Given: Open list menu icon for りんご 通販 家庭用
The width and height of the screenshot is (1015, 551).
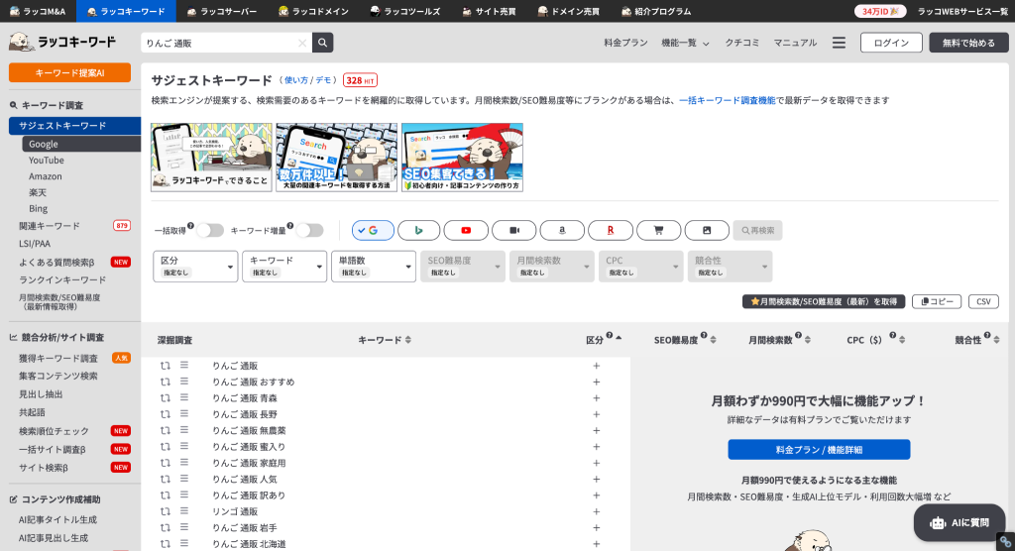Looking at the screenshot, I should pos(183,462).
